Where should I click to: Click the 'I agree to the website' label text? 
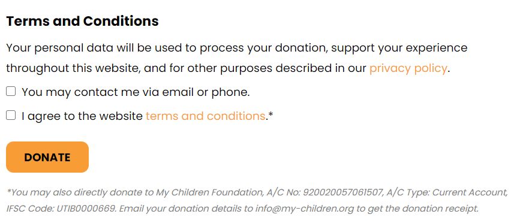[x=82, y=116]
